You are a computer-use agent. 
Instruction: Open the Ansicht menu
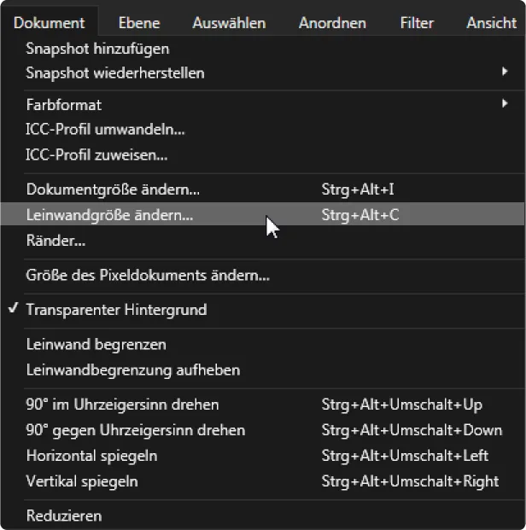(x=491, y=23)
